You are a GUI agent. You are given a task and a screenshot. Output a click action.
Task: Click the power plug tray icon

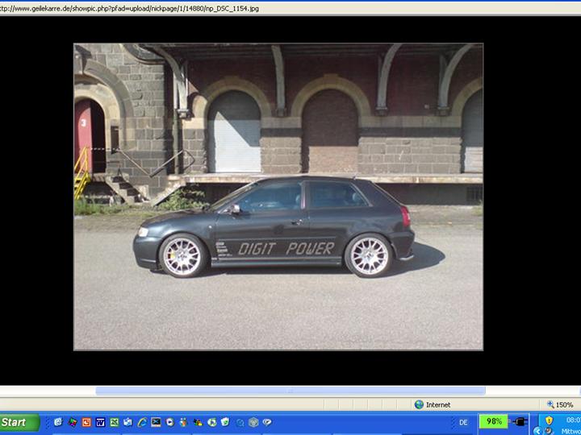[x=520, y=422]
